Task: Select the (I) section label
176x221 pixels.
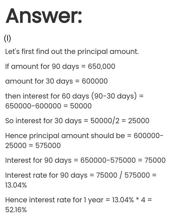Action: tap(7, 39)
